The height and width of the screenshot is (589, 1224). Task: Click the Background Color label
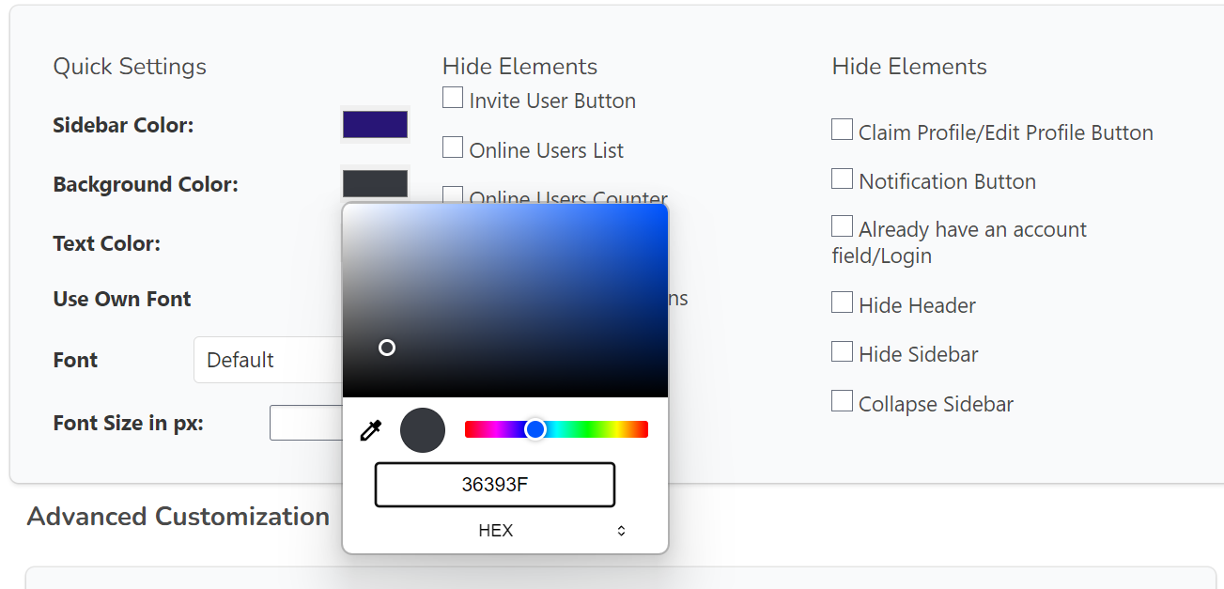tap(146, 184)
